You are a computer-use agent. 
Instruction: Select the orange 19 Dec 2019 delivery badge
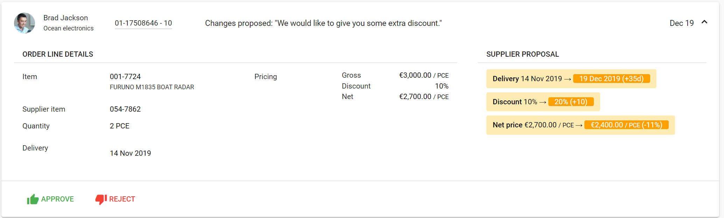(611, 79)
